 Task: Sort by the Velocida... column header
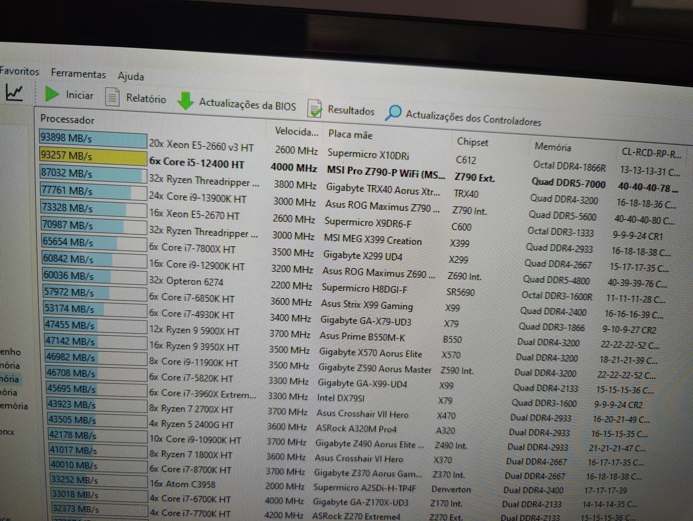[296, 132]
